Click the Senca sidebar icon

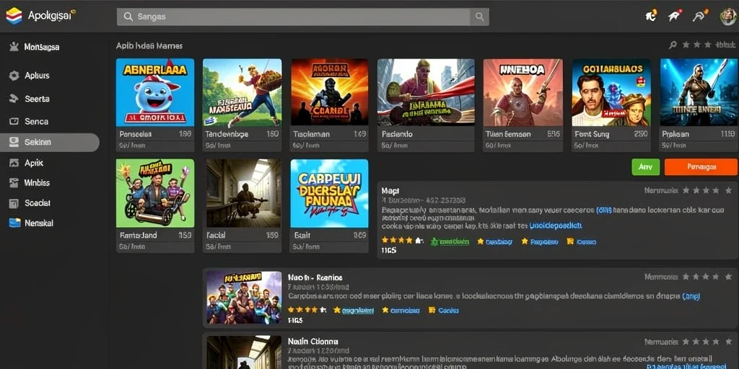tap(14, 121)
